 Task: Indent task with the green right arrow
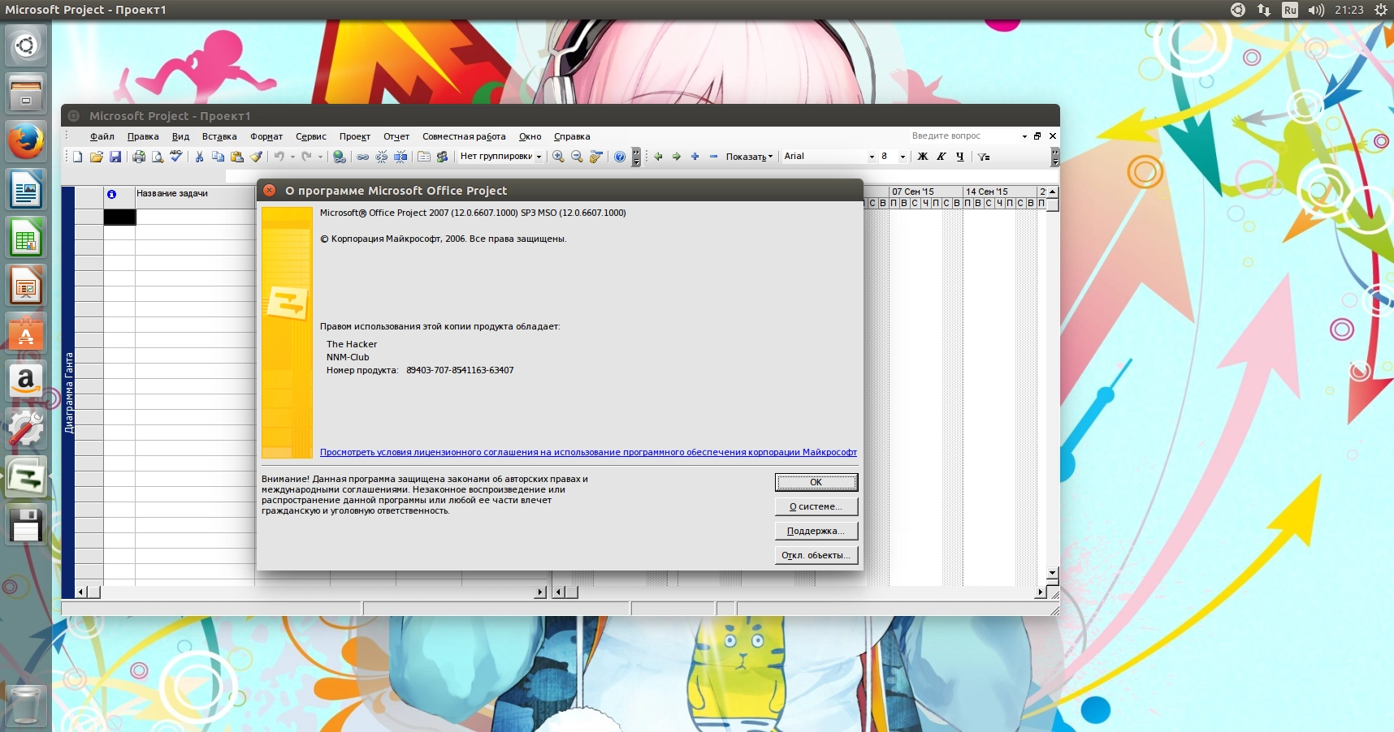point(677,157)
